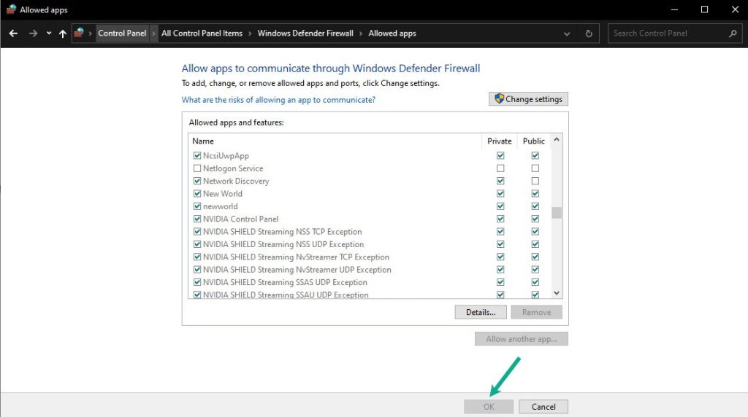Expand chevron after All Control Panel Items
The height and width of the screenshot is (417, 748).
tap(250, 34)
